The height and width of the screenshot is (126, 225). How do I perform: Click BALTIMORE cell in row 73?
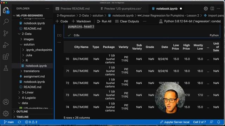pyautogui.click(x=81, y=95)
